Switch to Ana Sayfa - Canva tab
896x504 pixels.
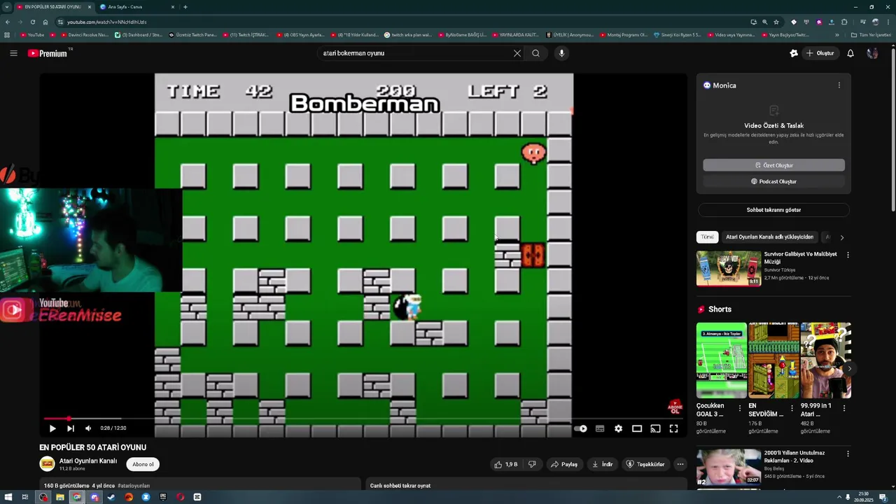(x=136, y=7)
